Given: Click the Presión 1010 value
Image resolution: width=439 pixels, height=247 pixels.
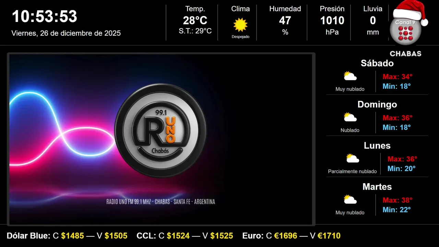Looking at the screenshot, I should click(332, 21).
